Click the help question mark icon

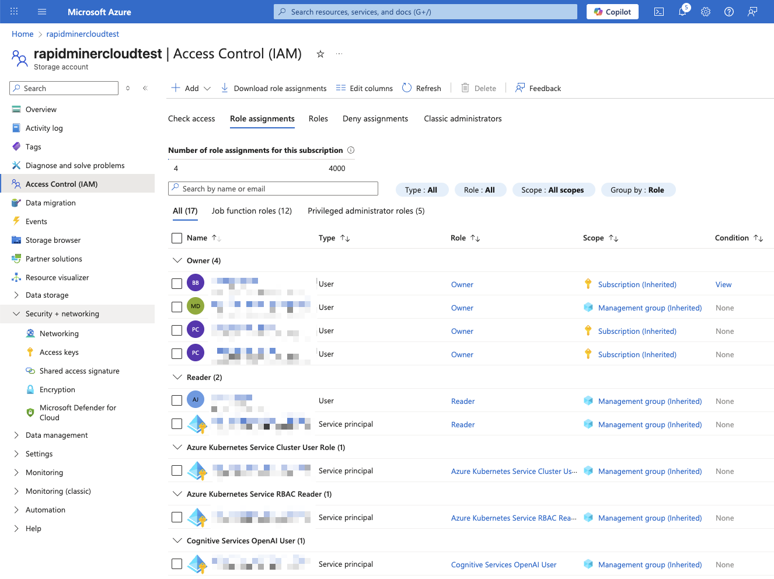(729, 12)
